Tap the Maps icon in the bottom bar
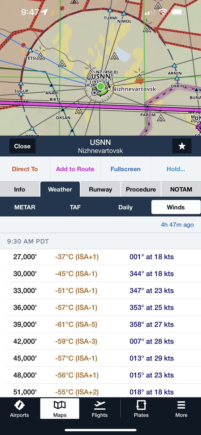 [x=59, y=408]
